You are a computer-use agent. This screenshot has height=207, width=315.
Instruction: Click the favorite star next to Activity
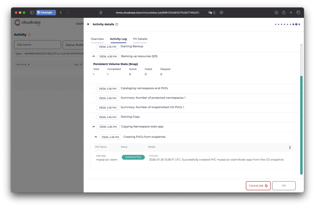click(x=30, y=35)
